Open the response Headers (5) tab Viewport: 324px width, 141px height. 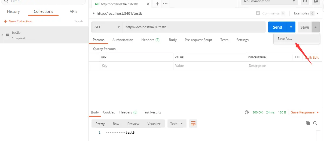[x=128, y=112]
